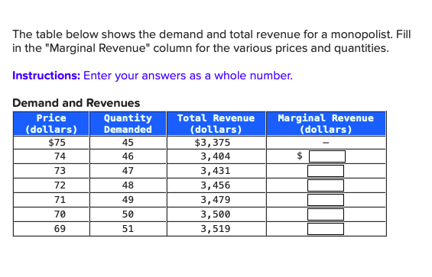Screen dimensions: 432x277
Task: Select the quantity demanded cell 51
Action: [128, 229]
